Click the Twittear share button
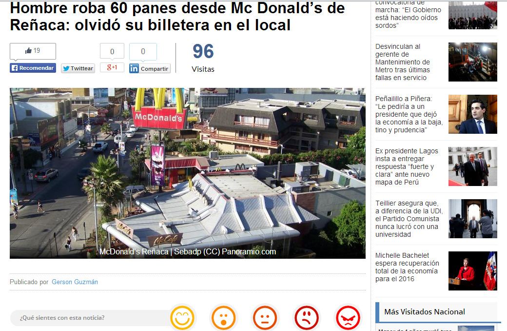This screenshot has height=331, width=507. (78, 68)
